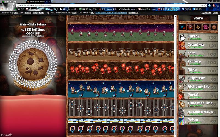Buy the round cookie upgrade in store
Screen dimensions: 220x137
pyautogui.click(x=213, y=27)
